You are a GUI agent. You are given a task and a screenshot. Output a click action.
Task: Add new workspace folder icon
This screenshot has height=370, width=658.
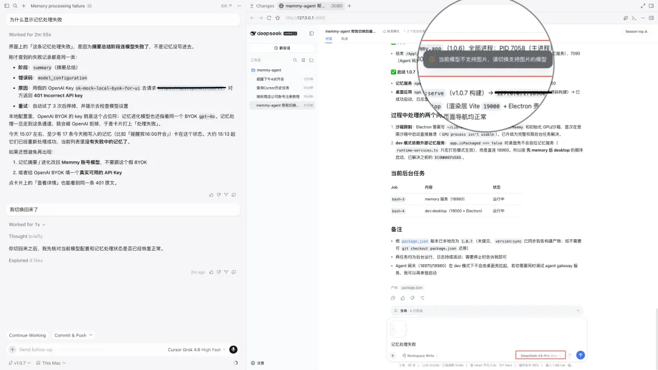tap(311, 60)
